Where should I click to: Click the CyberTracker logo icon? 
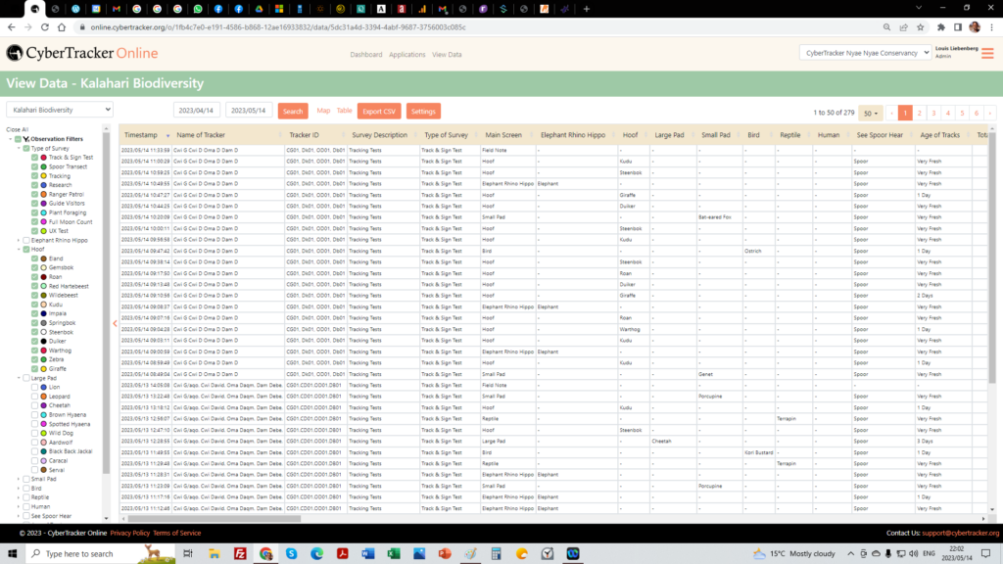click(15, 53)
